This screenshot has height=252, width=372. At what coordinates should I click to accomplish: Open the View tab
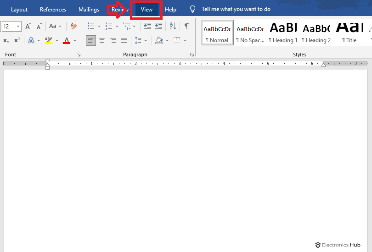(147, 10)
